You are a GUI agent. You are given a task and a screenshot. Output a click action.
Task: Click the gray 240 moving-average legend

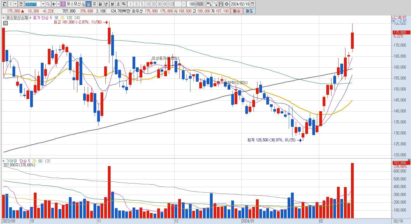point(77,18)
